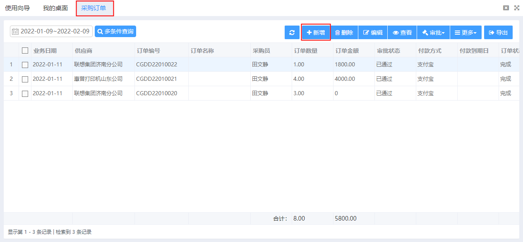Click total quantity 8.00 in footer
Viewport: 523px width, 242px height.
(x=299, y=219)
